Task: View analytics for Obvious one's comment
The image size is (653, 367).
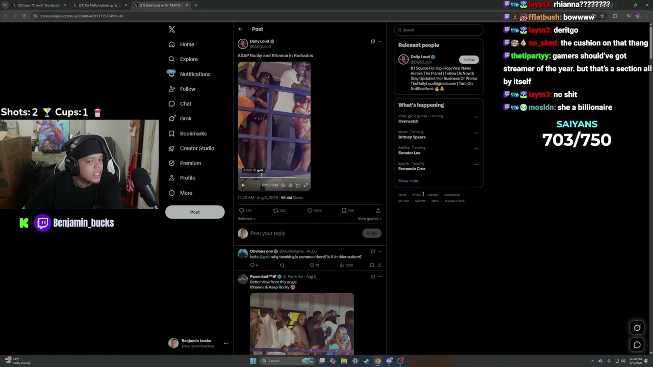Action: pos(346,265)
